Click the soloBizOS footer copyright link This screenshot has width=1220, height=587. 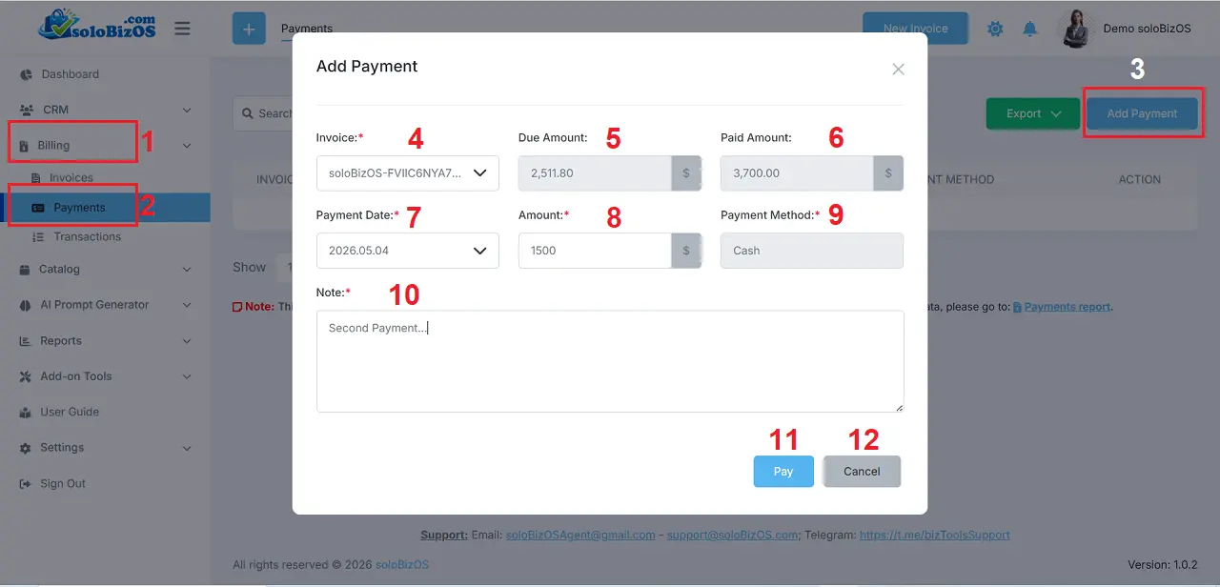[x=400, y=565]
